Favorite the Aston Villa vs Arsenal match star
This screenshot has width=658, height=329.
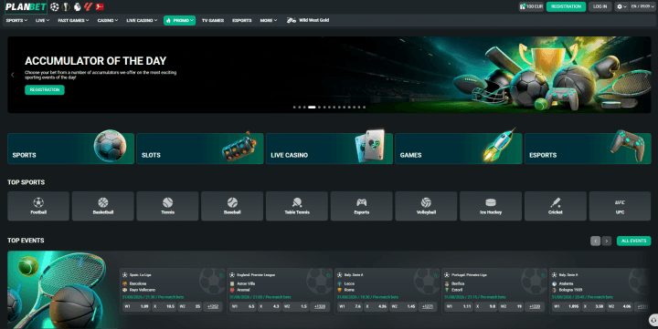tap(328, 275)
